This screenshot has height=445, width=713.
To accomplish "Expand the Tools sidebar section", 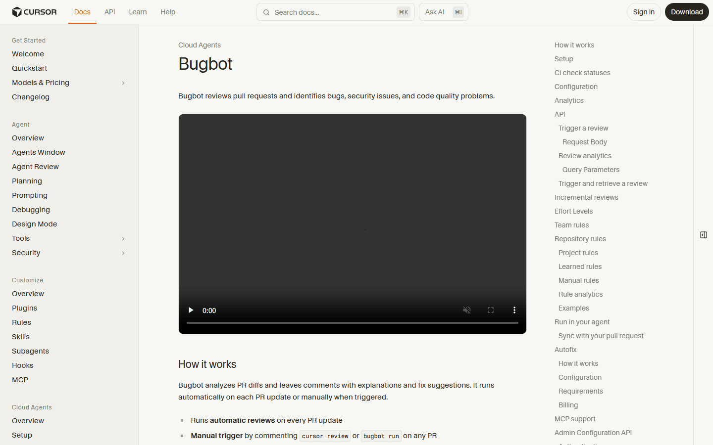I will 123,239.
